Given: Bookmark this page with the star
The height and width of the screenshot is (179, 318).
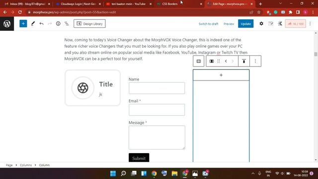Looking at the screenshot, I should (259, 12).
